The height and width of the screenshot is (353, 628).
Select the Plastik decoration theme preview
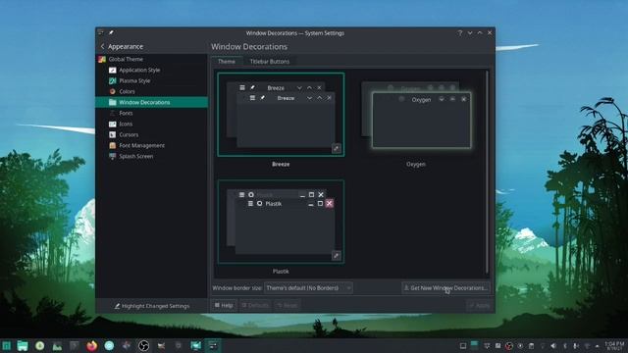[x=281, y=222]
